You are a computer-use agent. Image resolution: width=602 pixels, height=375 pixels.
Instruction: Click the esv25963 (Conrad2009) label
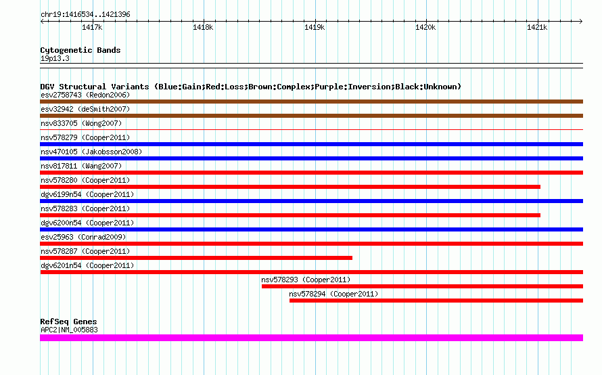click(x=83, y=237)
